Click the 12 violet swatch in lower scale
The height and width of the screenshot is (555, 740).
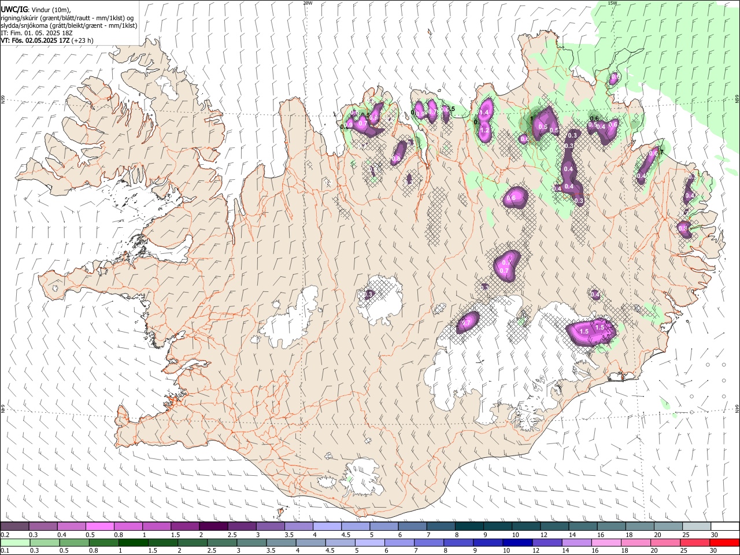point(547,543)
